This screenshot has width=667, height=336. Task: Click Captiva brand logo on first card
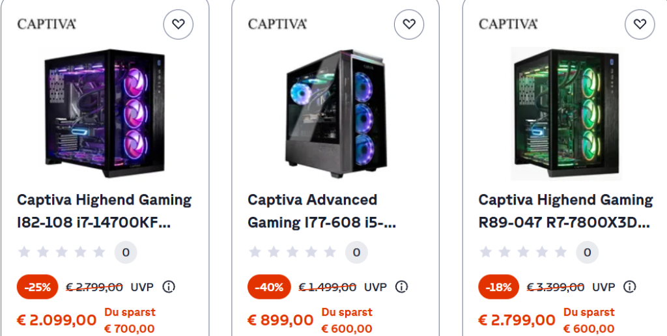[x=46, y=24]
